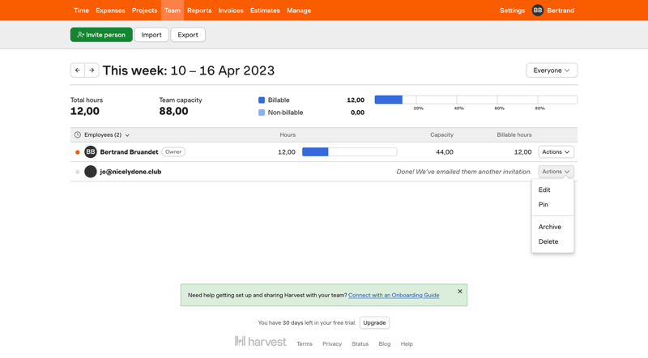The height and width of the screenshot is (358, 648).
Task: Open Connect with an Onboarding Guide link
Action: pos(394,295)
